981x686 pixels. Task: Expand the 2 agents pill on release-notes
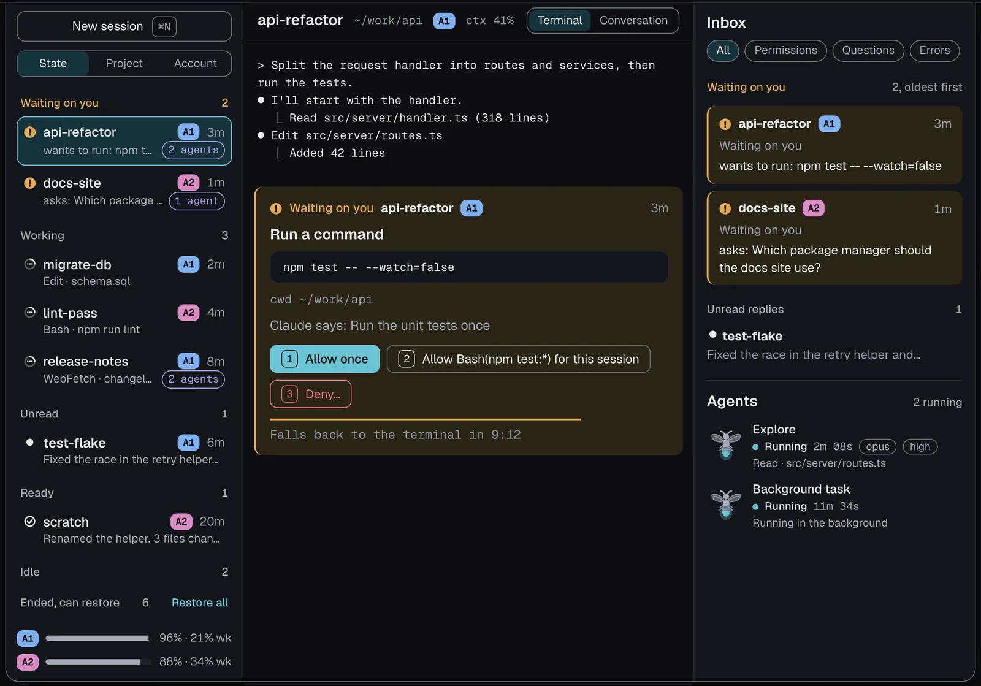[x=193, y=379]
